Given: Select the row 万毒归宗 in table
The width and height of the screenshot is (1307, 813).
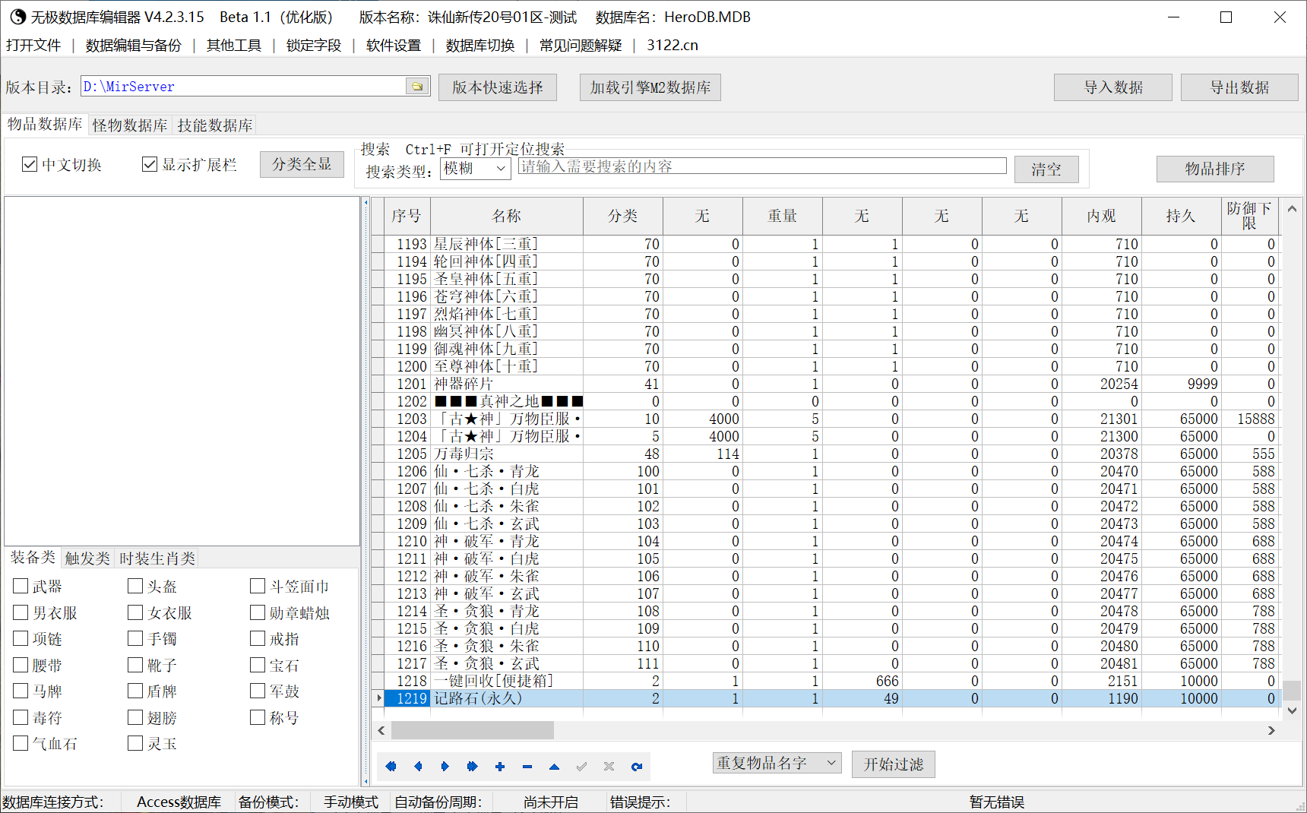Looking at the screenshot, I should [x=825, y=454].
